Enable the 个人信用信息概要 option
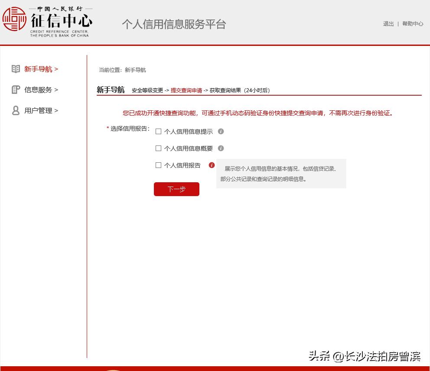 point(158,148)
